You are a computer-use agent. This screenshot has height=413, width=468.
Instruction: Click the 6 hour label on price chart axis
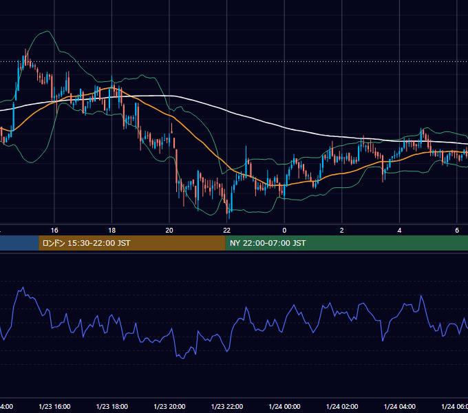tap(457, 231)
